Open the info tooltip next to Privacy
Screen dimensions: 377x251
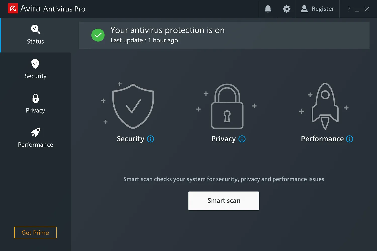click(x=242, y=139)
